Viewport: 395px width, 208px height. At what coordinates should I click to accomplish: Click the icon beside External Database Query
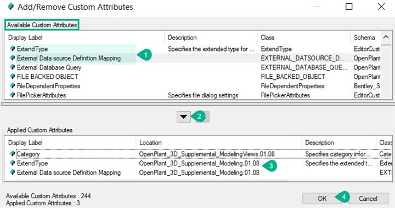tap(12, 67)
